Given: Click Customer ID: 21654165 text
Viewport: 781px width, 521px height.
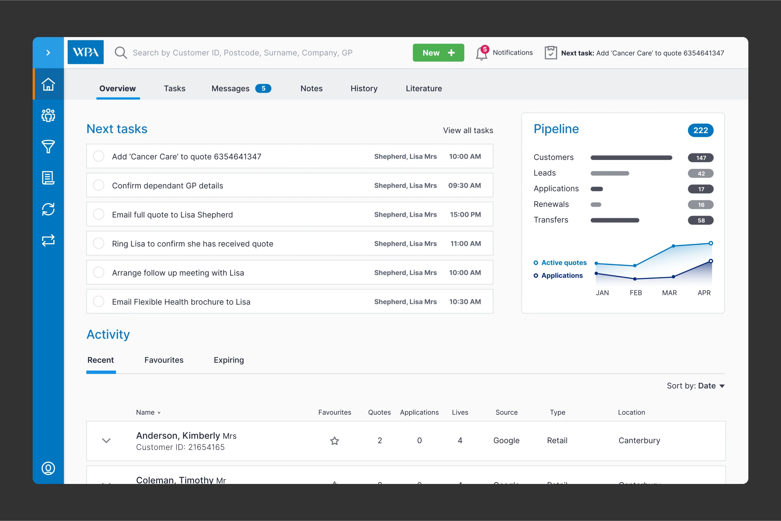Looking at the screenshot, I should click(x=180, y=447).
